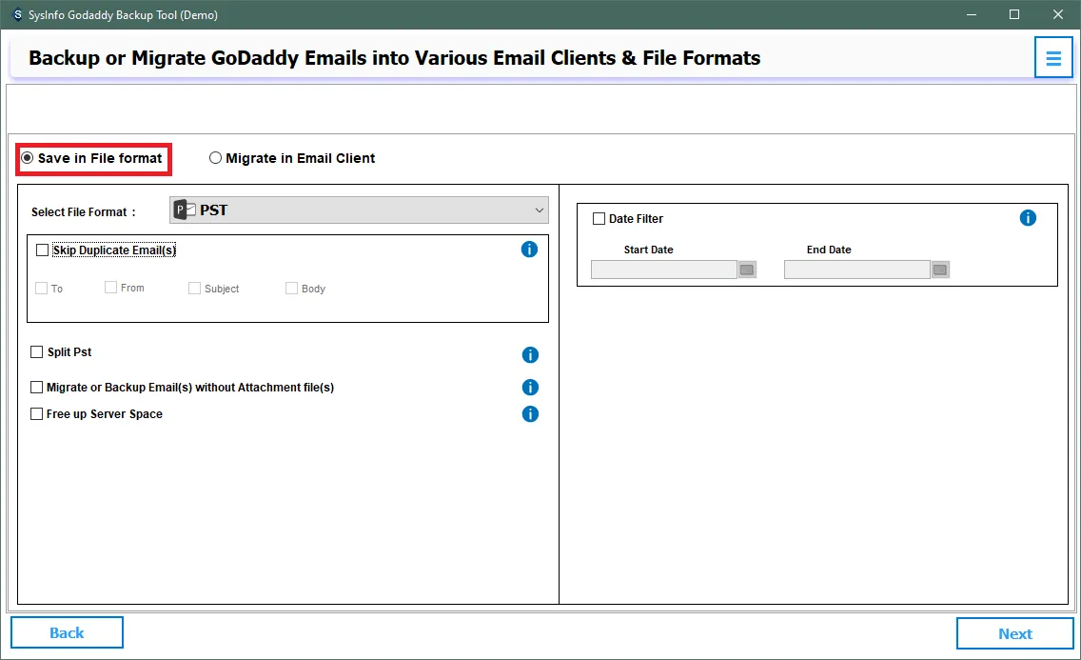The width and height of the screenshot is (1081, 660).
Task: Expand the PST file format dropdown
Action: (359, 210)
